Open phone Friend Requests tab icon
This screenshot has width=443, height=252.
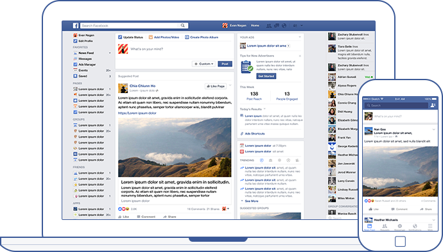pos(385,227)
